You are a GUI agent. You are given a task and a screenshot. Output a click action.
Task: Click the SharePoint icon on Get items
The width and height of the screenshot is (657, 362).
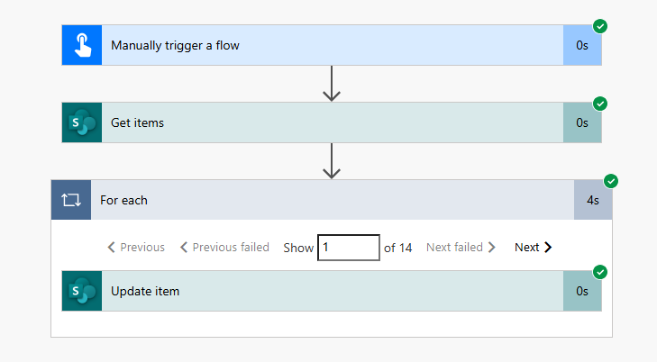[x=82, y=122]
